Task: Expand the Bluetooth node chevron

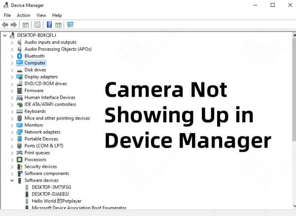Action: 12,56
